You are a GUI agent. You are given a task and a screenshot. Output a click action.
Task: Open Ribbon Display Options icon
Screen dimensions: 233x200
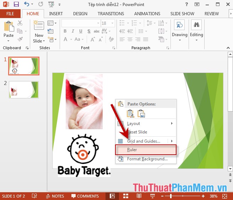[x=197, y=4]
